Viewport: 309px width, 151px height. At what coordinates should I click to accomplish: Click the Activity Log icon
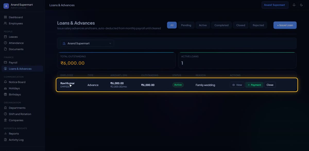pyautogui.click(x=5, y=140)
